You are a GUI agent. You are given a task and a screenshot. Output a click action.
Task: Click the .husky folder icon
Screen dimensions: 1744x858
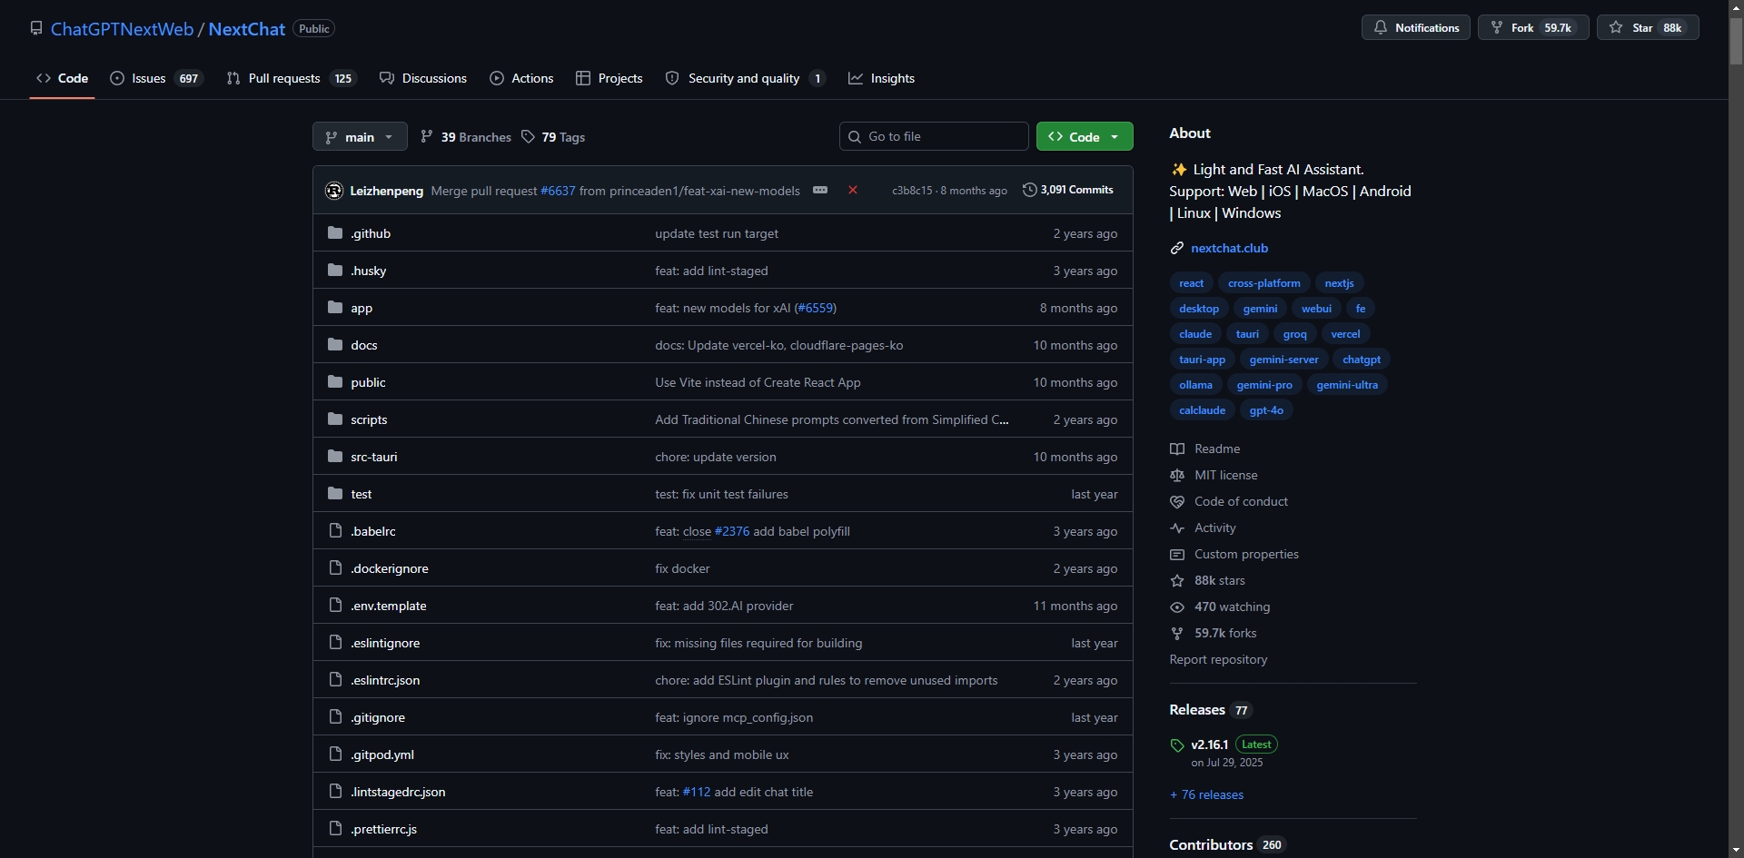pyautogui.click(x=335, y=270)
